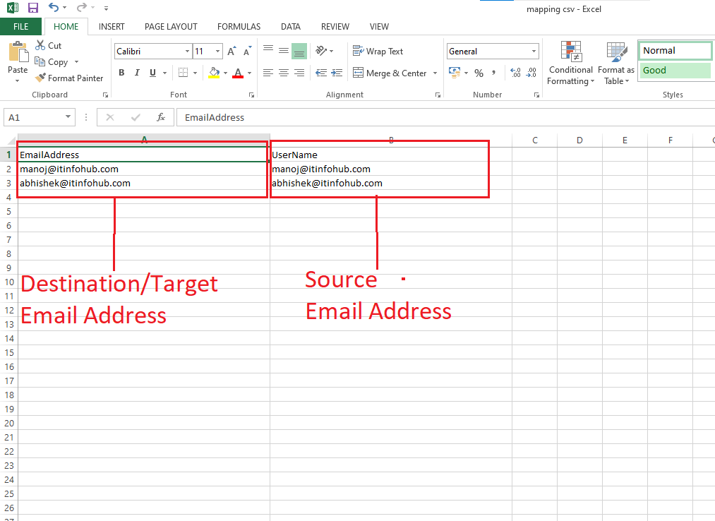Switch to the FORMULAS tab
The height and width of the screenshot is (521, 715).
pos(239,26)
